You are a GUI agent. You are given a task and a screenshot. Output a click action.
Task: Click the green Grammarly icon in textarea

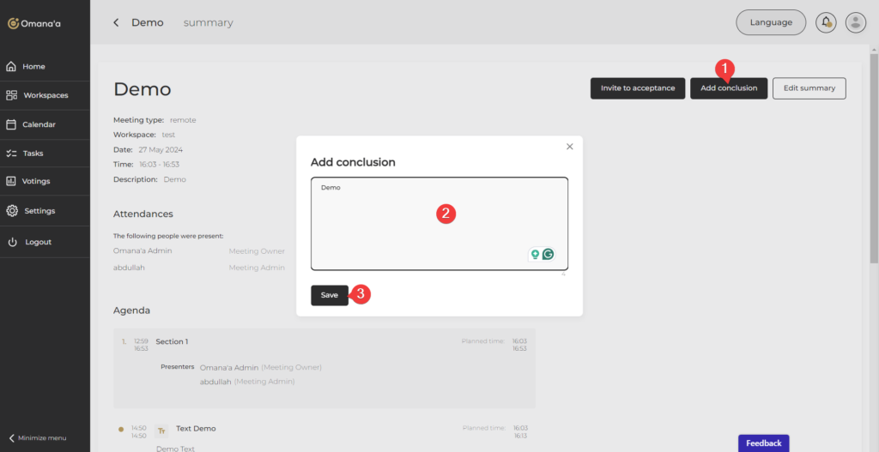pos(548,254)
